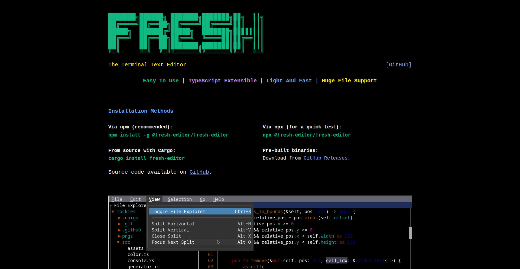Viewport: 520px width, 269px height.
Task: Choose 'Split Vertical' from the View menu
Action: [x=200, y=230]
